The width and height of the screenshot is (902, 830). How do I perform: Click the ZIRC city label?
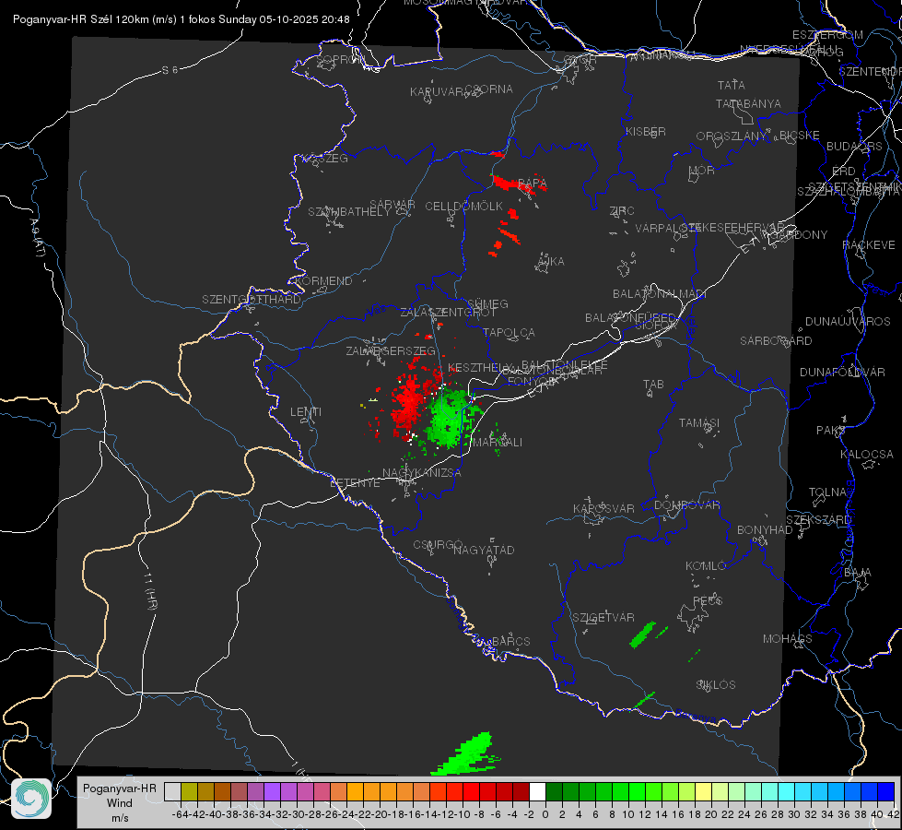click(622, 211)
